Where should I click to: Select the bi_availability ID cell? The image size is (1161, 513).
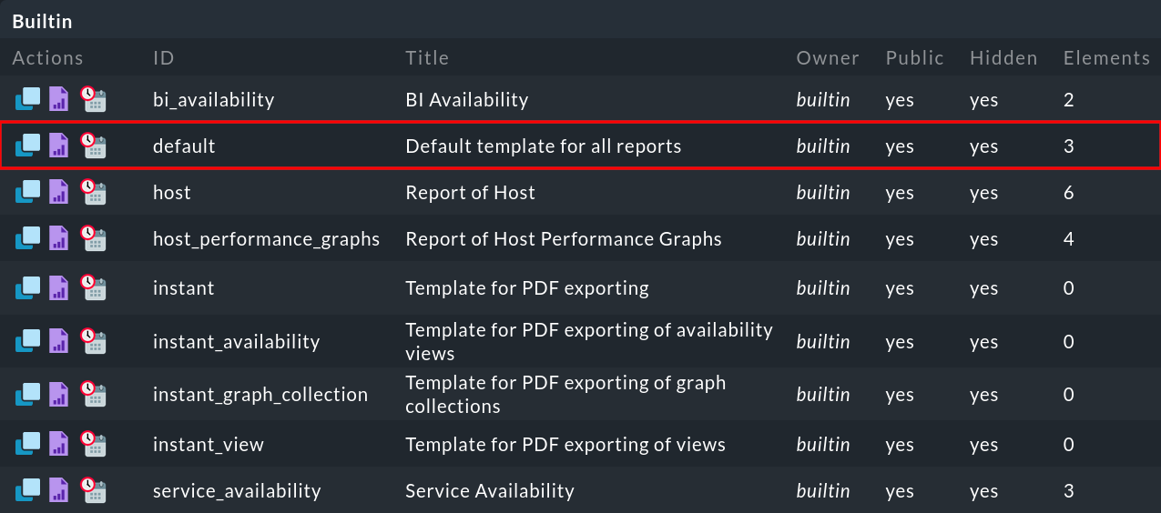click(x=213, y=100)
